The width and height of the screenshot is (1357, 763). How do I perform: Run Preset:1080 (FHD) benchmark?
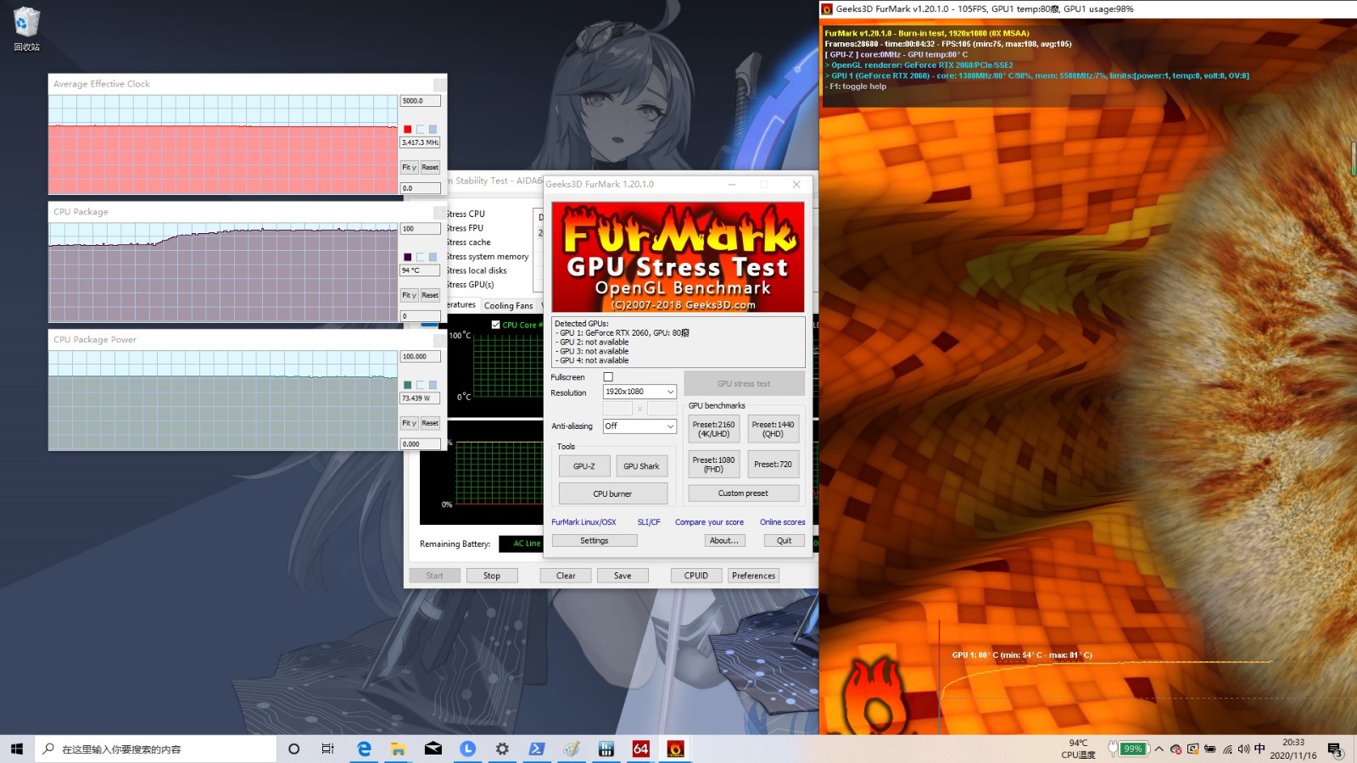713,465
